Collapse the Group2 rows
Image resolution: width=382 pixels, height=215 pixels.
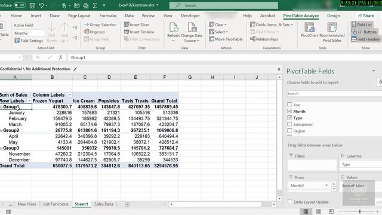click(1, 130)
